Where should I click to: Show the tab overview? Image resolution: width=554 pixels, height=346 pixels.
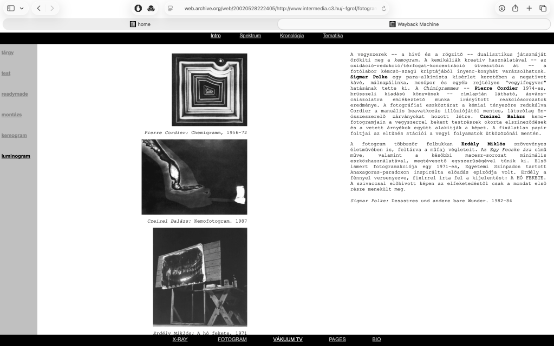tap(543, 8)
